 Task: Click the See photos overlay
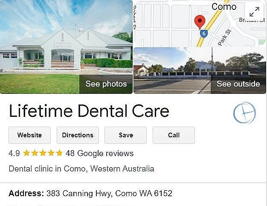click(x=106, y=84)
